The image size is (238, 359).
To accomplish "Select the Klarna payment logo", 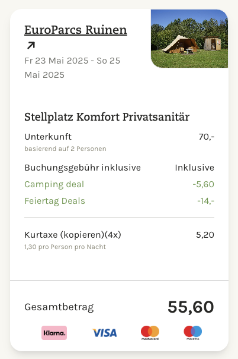I will click(54, 333).
